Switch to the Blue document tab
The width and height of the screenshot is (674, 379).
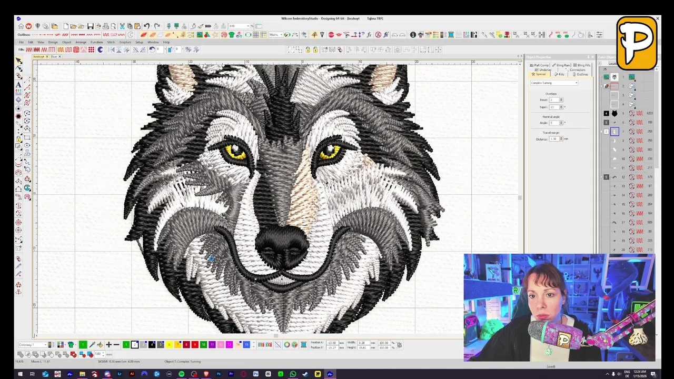click(54, 56)
